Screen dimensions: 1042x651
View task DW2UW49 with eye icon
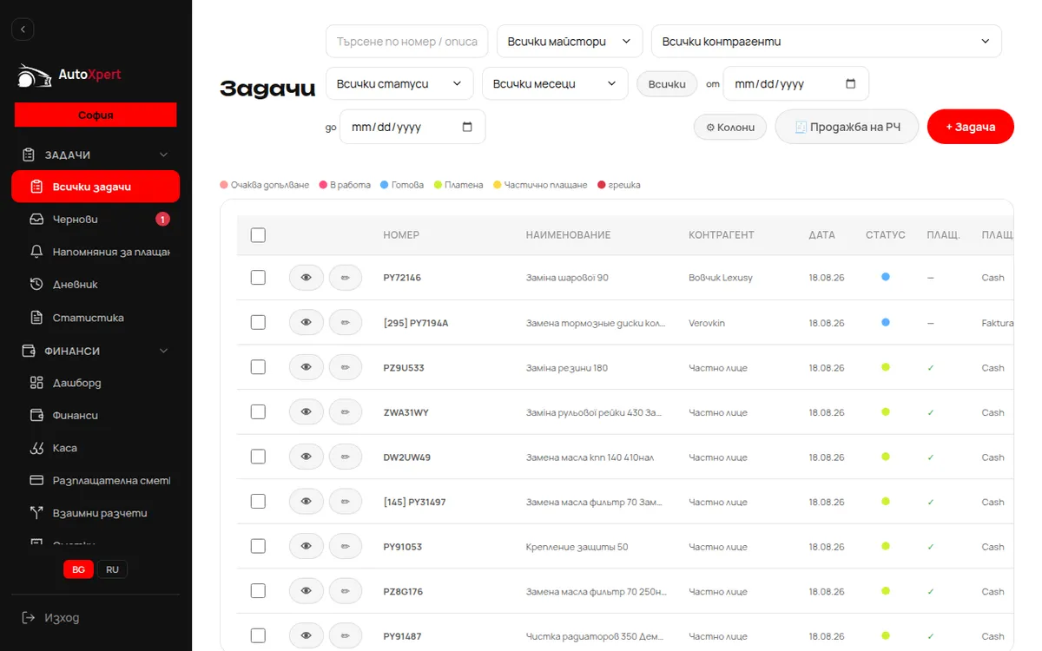point(306,457)
